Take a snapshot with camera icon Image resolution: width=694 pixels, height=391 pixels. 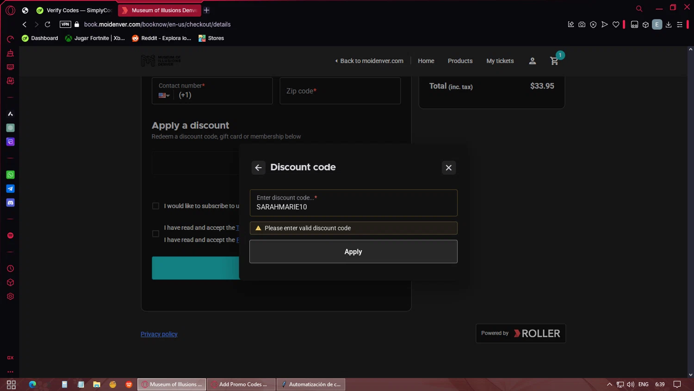pos(582,25)
